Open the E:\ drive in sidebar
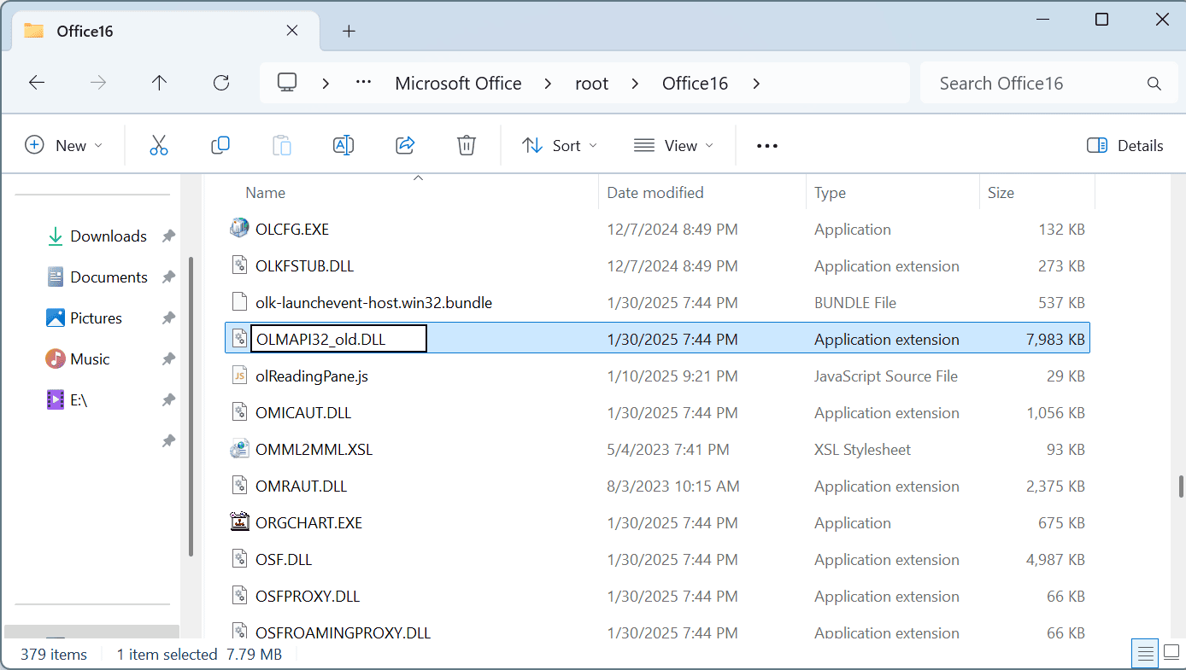Viewport: 1186px width, 670px height. [x=79, y=400]
